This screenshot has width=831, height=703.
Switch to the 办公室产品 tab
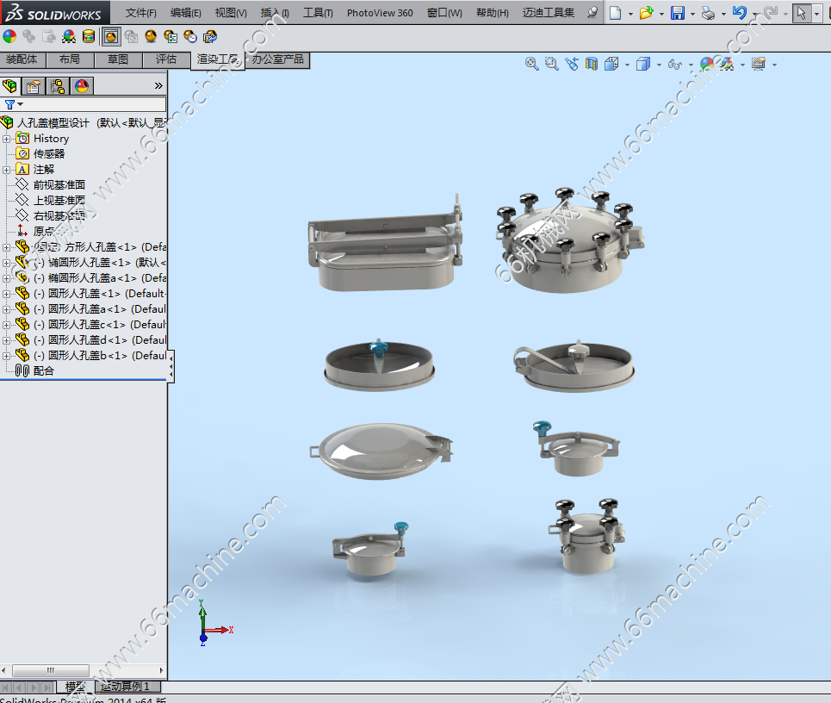coord(277,59)
